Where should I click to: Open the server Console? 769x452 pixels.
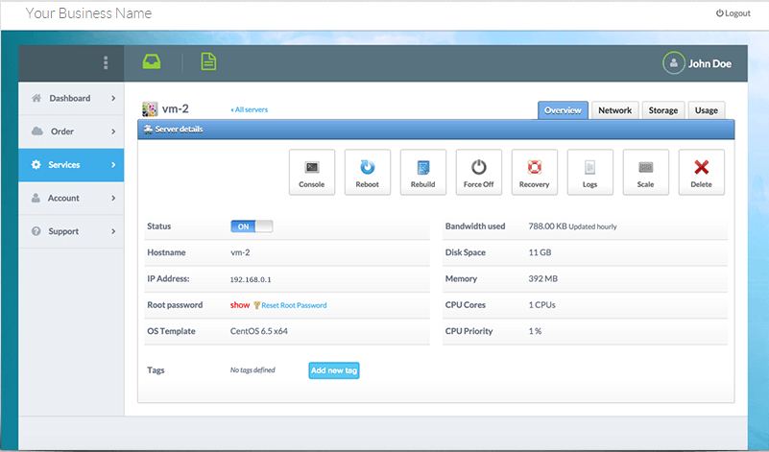tap(312, 173)
